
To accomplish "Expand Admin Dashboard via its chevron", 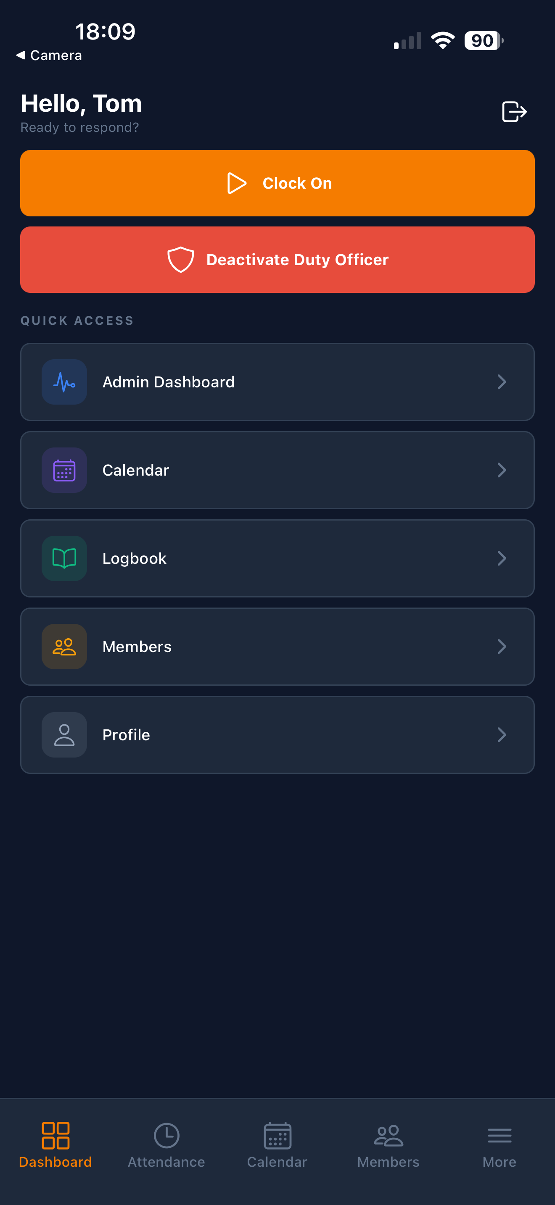I will (x=502, y=381).
